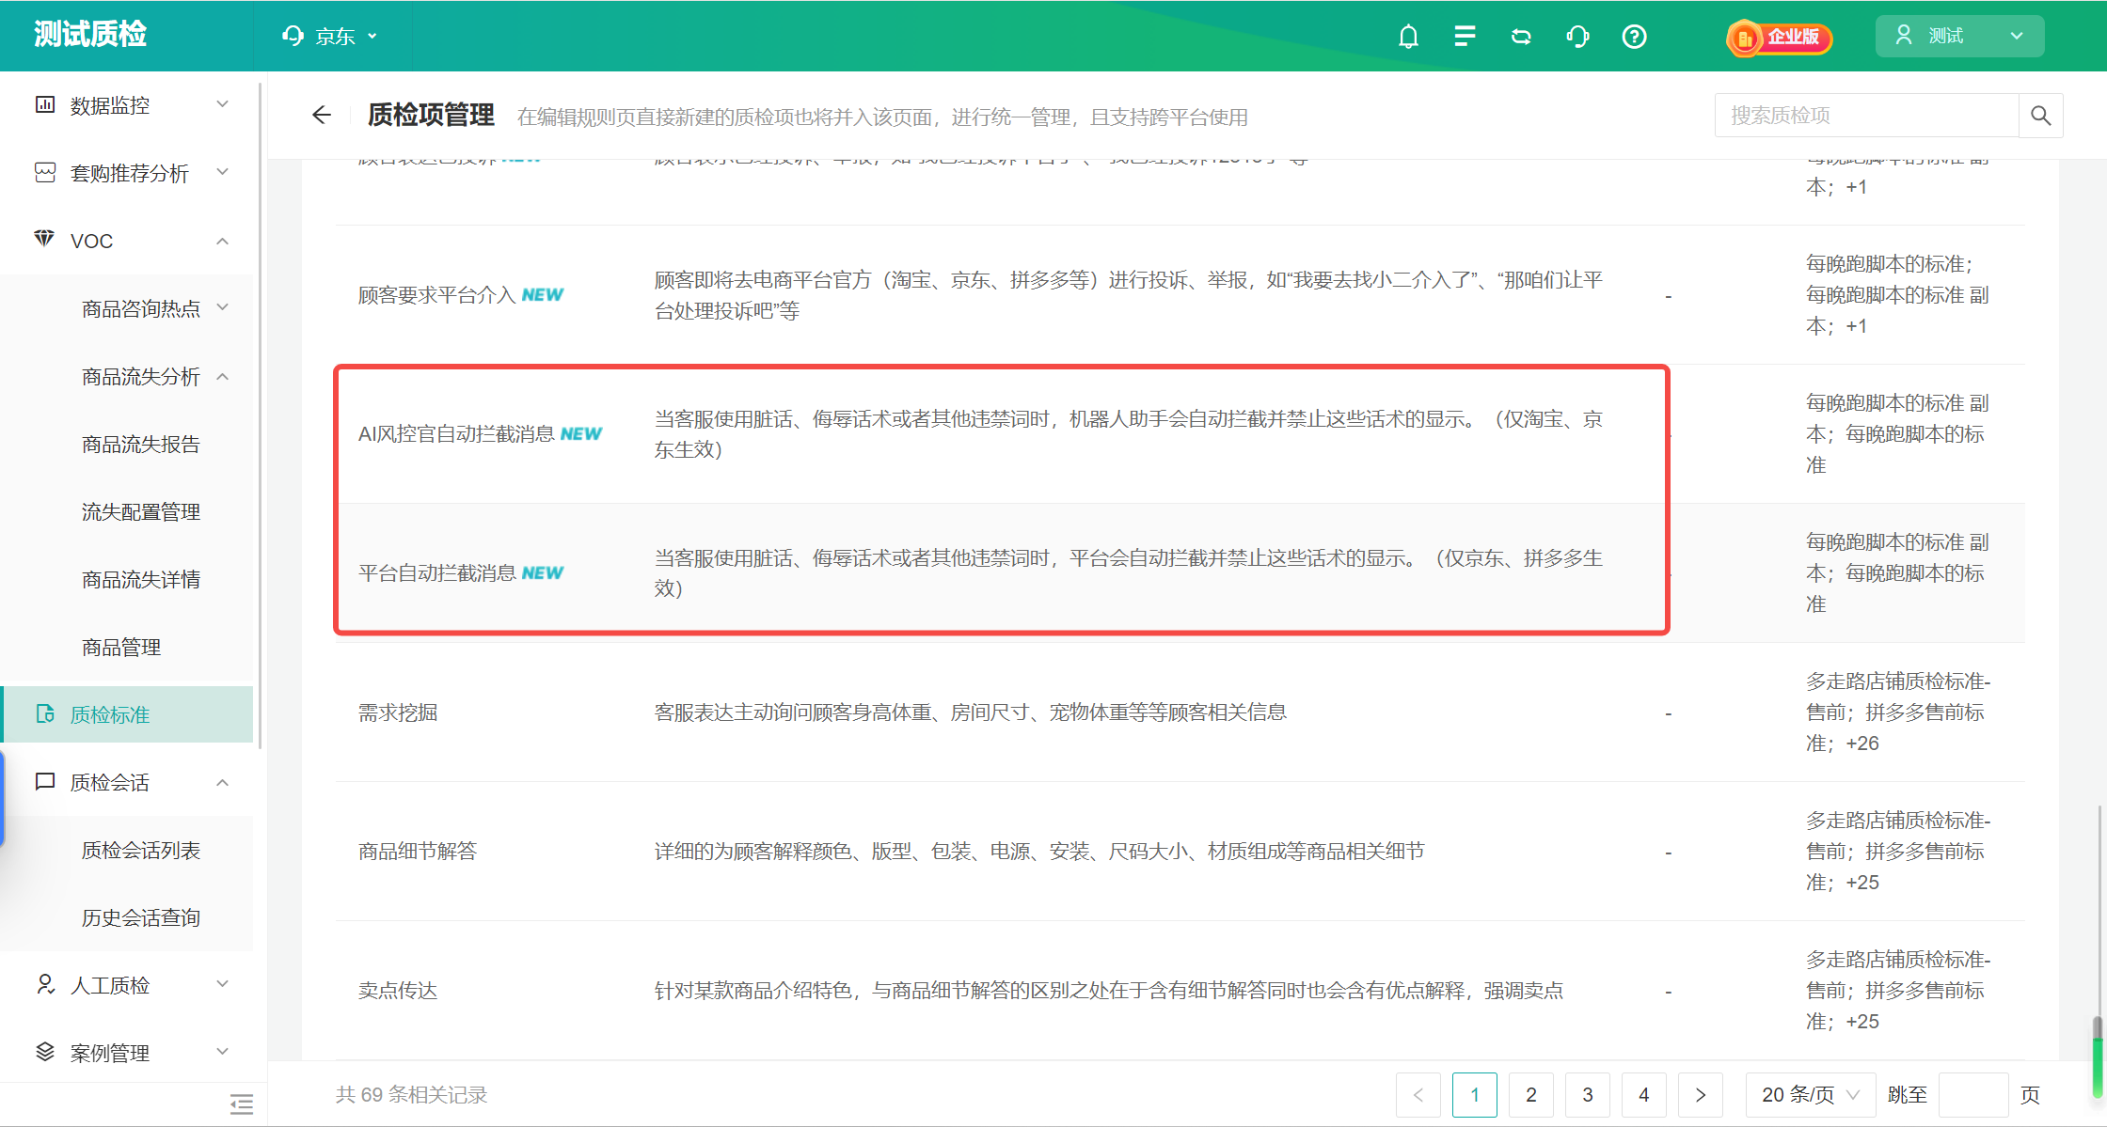Viewport: 2107px width, 1127px height.
Task: Click the 需求挖掘 item name
Action: (x=398, y=712)
